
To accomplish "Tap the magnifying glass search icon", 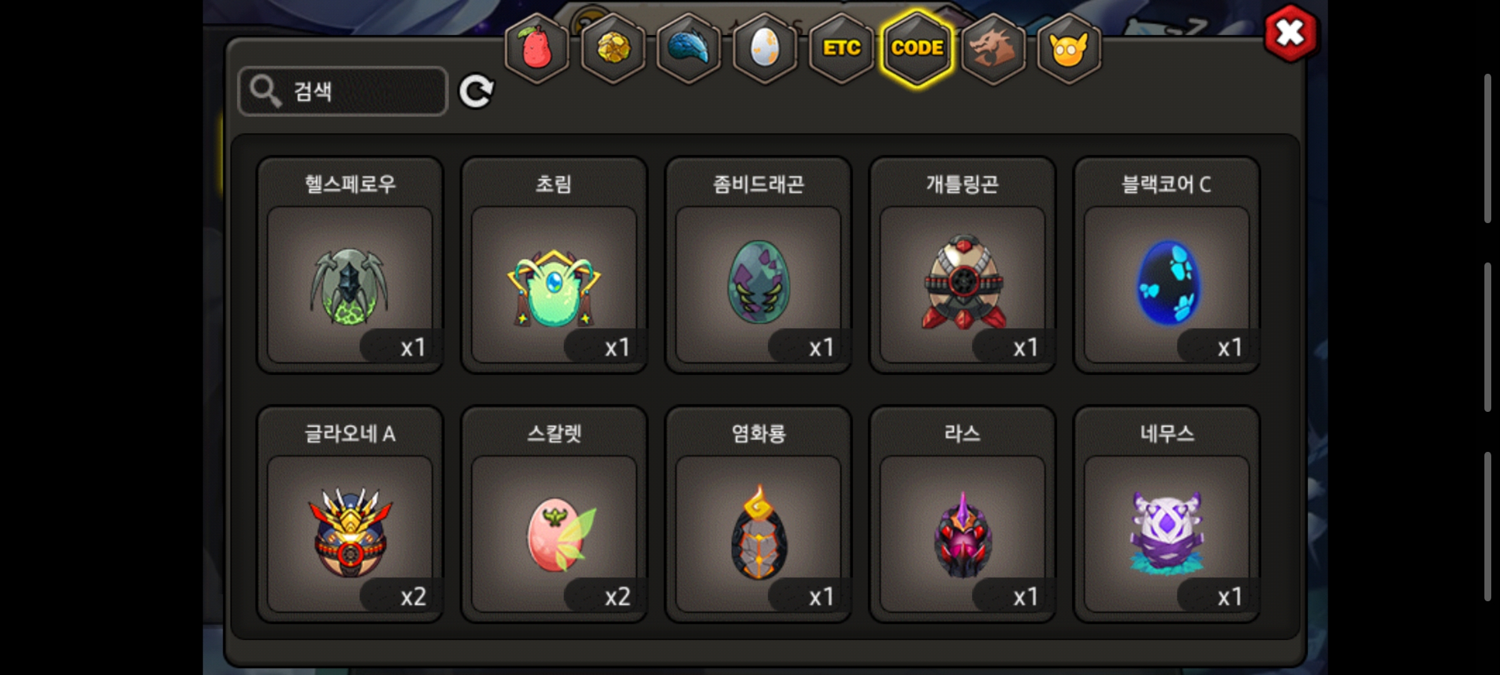I will coord(265,91).
